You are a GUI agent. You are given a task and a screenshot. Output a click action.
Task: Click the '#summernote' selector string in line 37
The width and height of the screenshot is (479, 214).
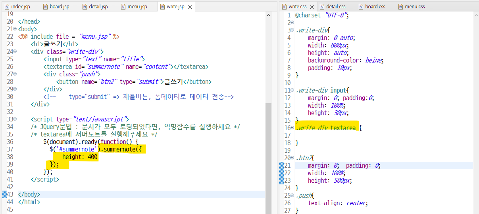[x=77, y=150]
